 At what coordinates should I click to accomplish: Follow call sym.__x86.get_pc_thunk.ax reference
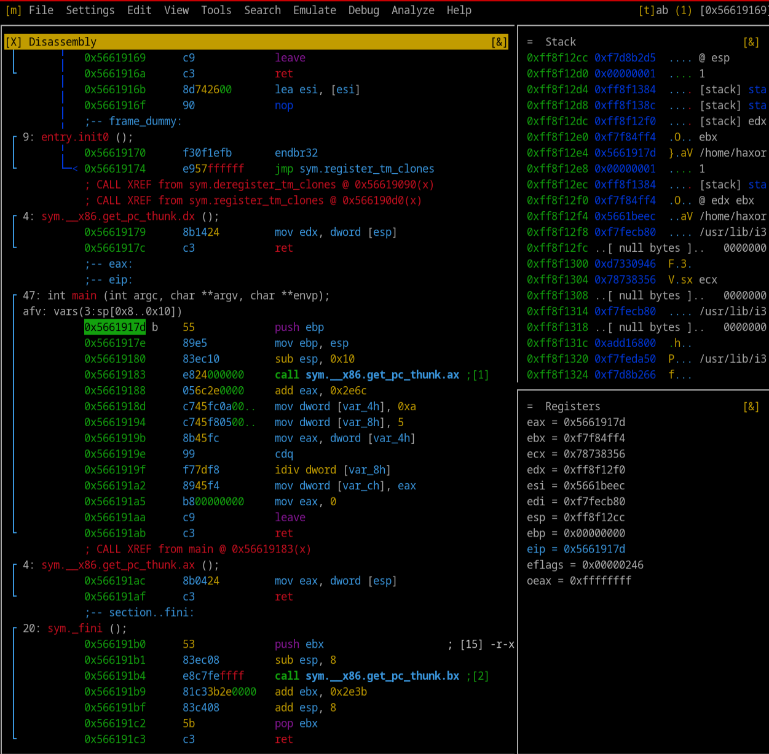382,375
